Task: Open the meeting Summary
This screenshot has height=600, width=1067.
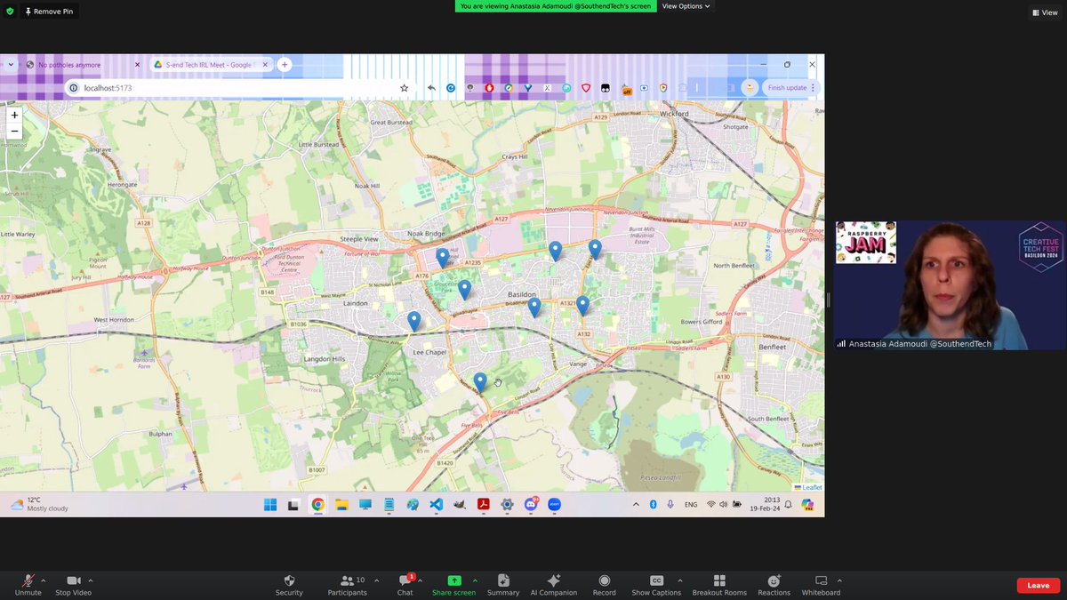Action: pos(503,585)
